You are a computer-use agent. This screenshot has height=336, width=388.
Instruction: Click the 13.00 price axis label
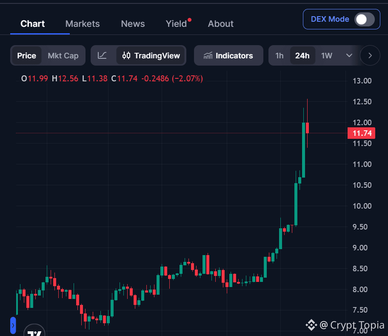click(362, 81)
